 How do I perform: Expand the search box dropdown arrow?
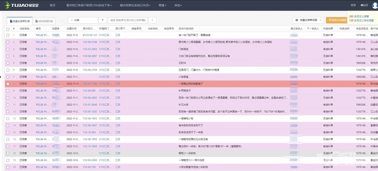point(152,20)
